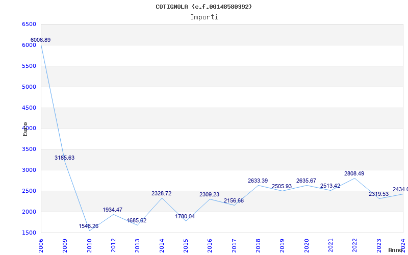
Task: Click the 2309.23 value label
Action: [x=209, y=195]
